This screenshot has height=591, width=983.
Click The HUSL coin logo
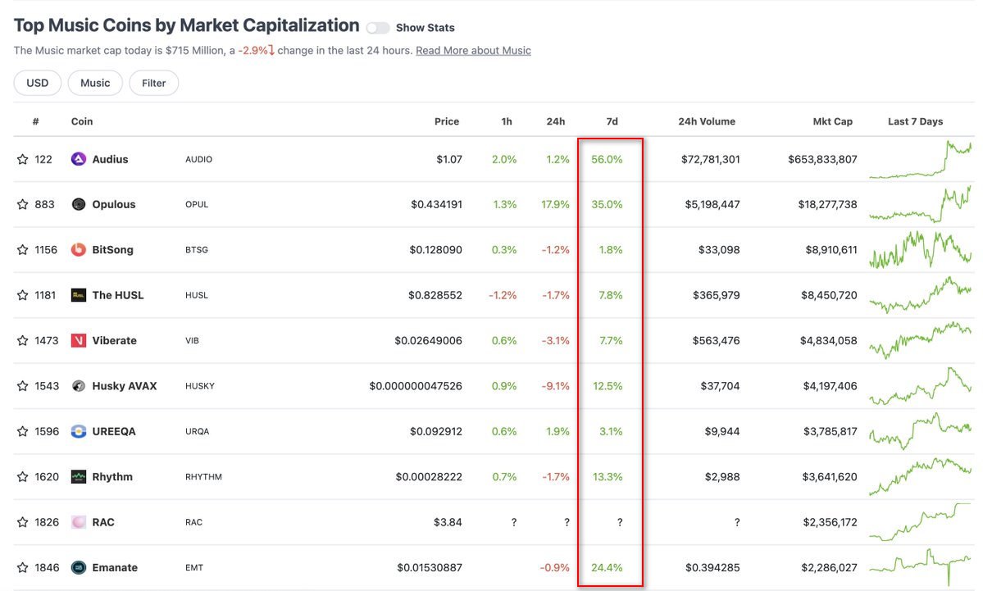(79, 295)
